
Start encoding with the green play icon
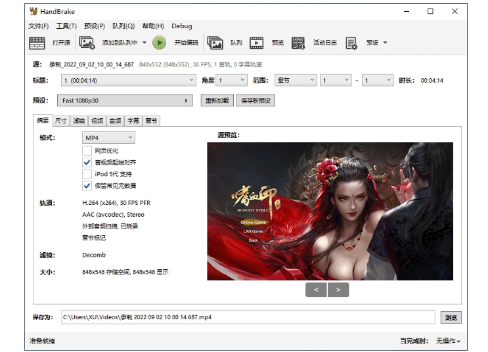160,43
